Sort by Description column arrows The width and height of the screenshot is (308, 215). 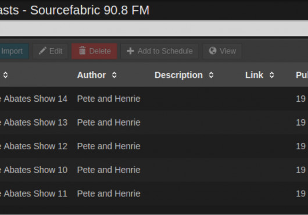[211, 75]
